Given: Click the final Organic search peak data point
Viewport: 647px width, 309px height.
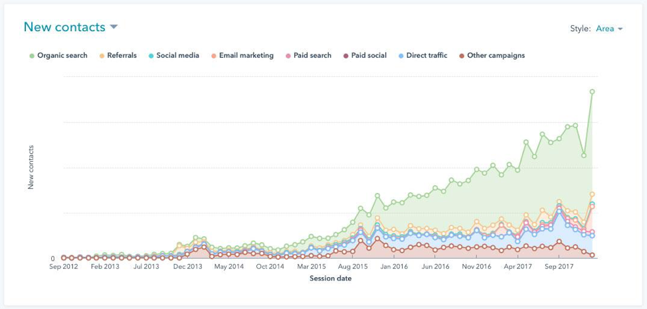Looking at the screenshot, I should coord(592,92).
